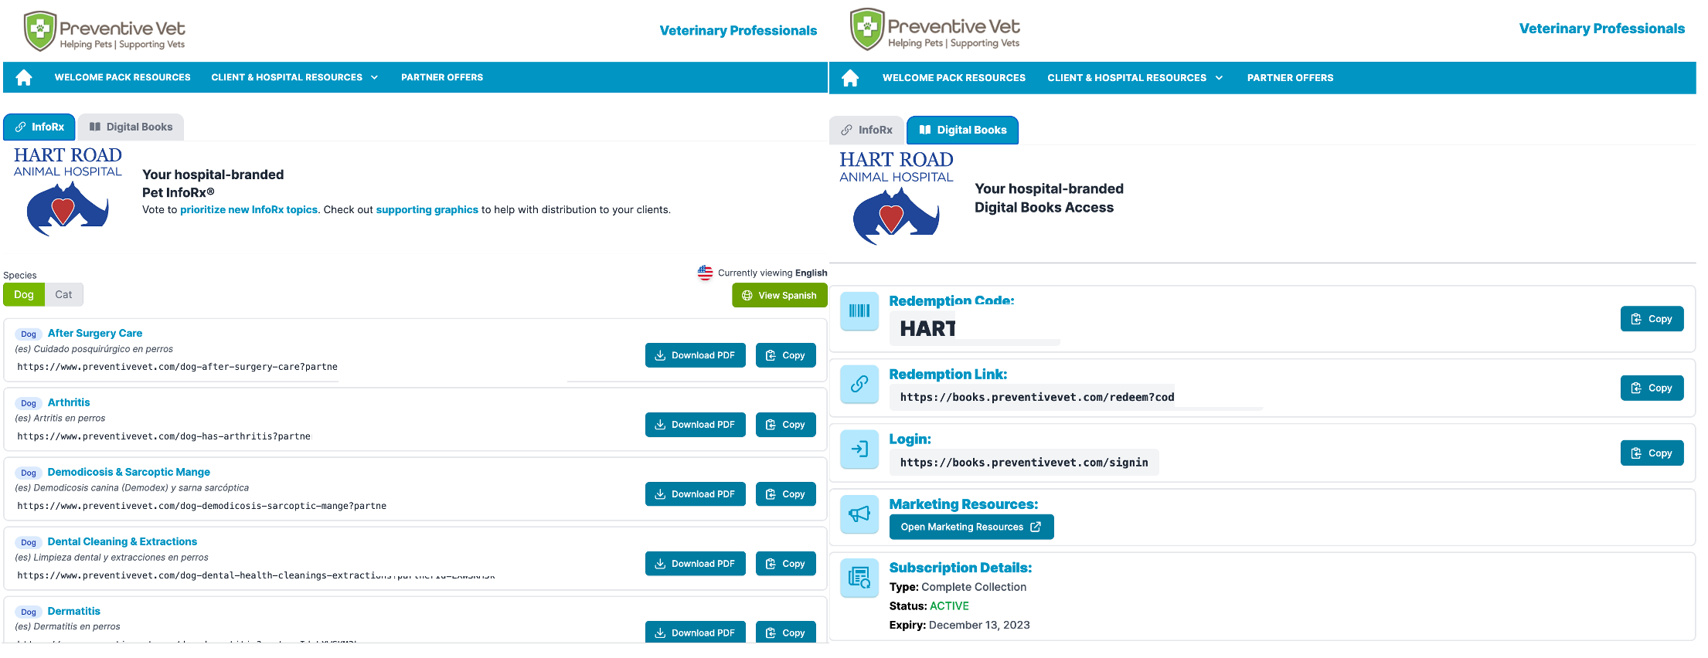The width and height of the screenshot is (1708, 658).
Task: Open Arthritis topic title
Action: (69, 402)
